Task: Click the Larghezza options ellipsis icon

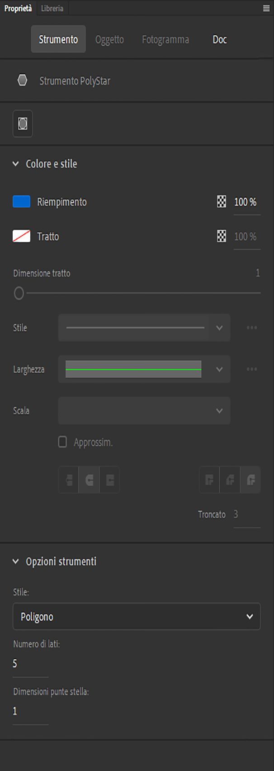Action: (x=252, y=369)
